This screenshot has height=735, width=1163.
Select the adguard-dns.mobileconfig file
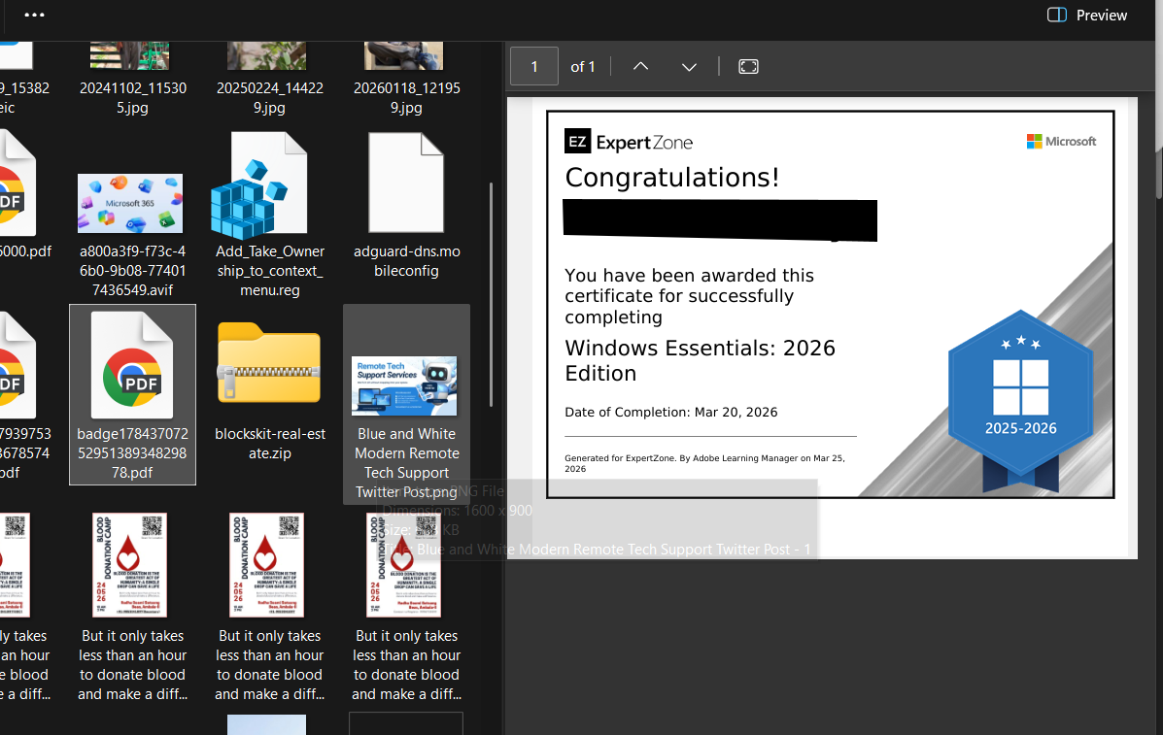406,205
